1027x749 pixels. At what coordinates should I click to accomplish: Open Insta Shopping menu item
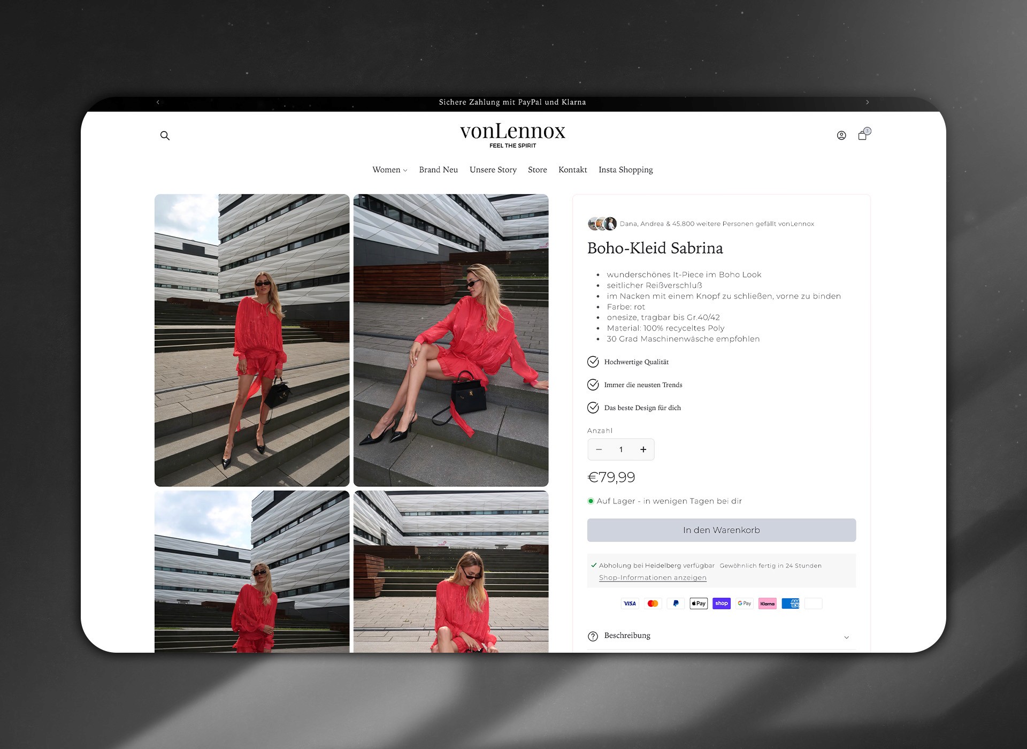pyautogui.click(x=625, y=170)
